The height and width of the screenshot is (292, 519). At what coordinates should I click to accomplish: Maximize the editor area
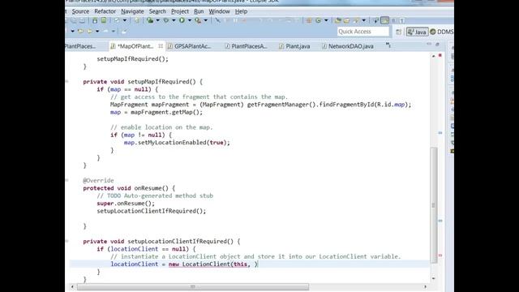(437, 44)
